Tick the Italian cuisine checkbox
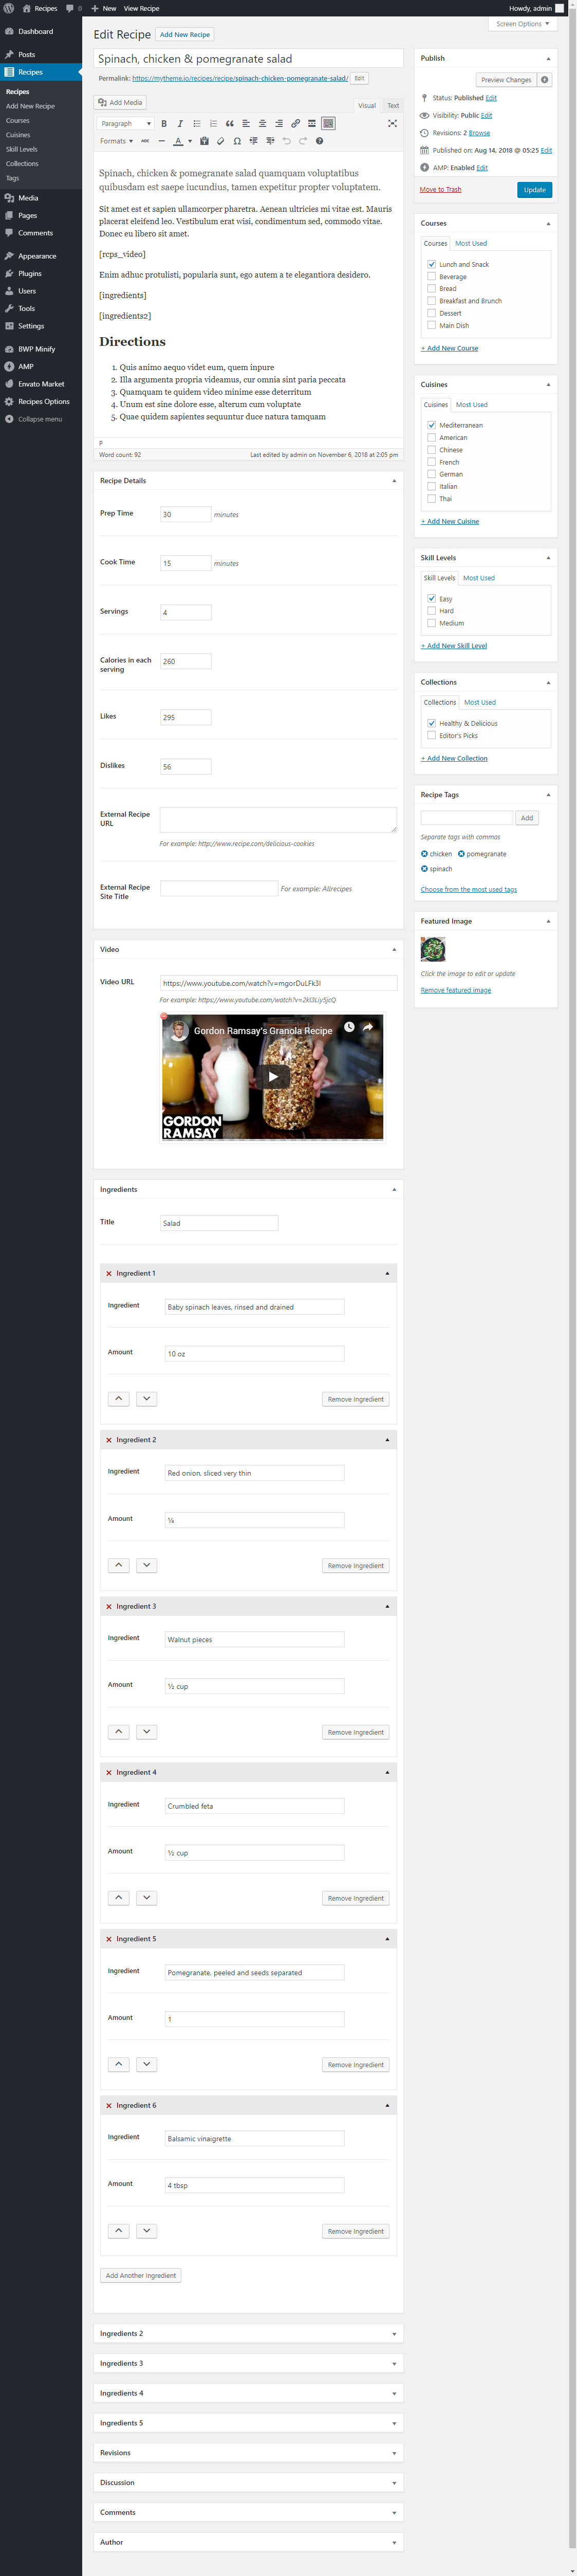 [x=431, y=486]
